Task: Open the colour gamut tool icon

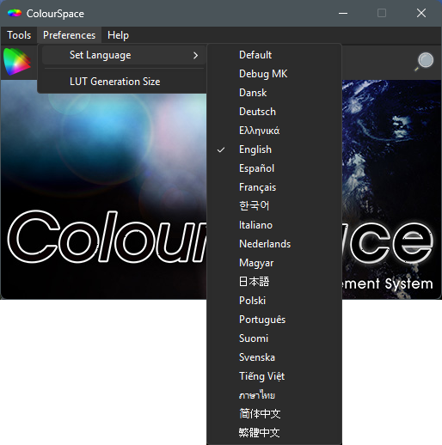Action: pyautogui.click(x=17, y=62)
